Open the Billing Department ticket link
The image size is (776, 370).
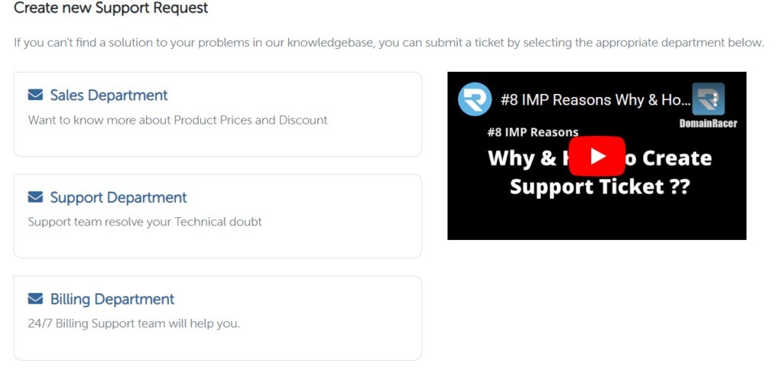coord(112,299)
